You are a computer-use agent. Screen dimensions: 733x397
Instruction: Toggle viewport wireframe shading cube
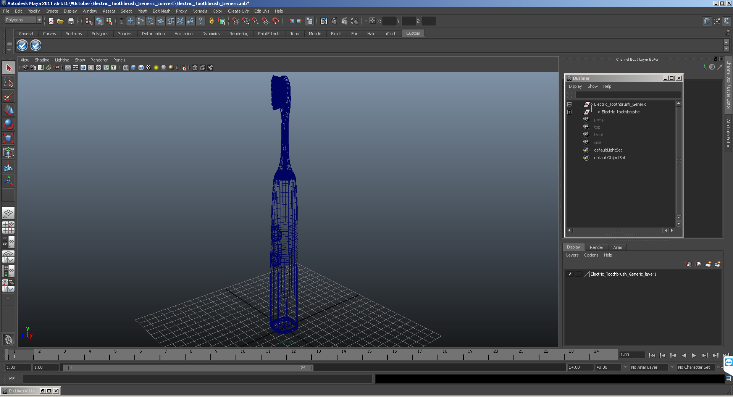point(126,68)
